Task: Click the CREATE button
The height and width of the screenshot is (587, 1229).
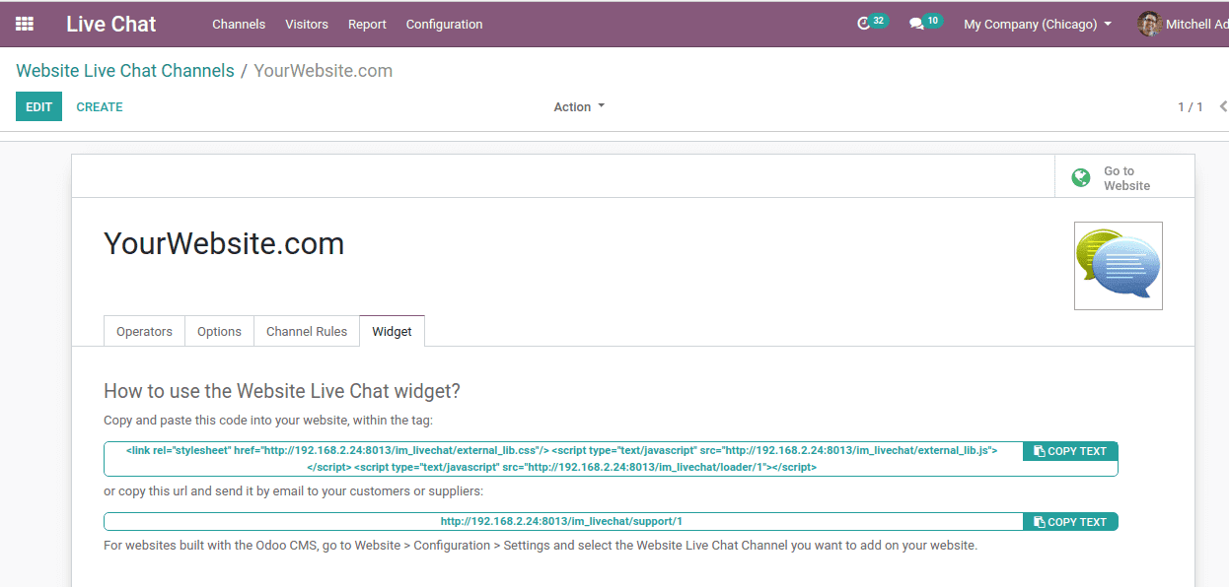Action: 100,106
